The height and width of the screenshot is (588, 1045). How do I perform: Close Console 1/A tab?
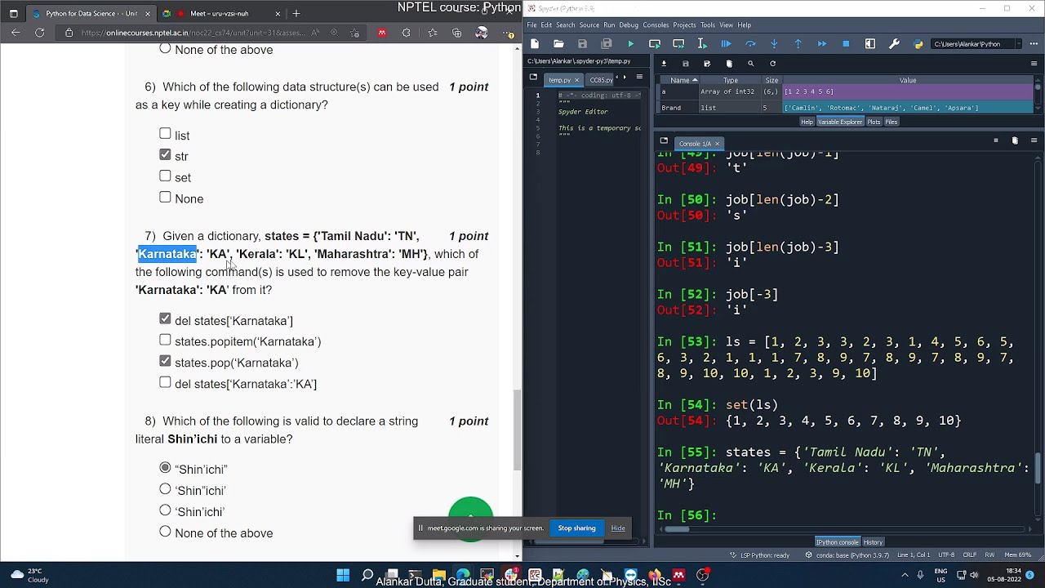pos(717,144)
